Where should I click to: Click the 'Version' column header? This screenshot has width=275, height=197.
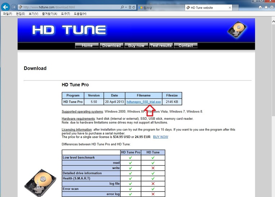pyautogui.click(x=94, y=95)
